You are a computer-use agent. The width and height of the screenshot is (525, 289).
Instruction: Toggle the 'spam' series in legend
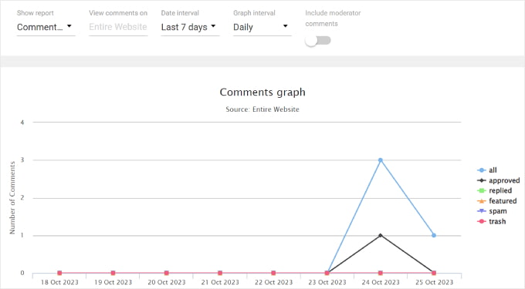pyautogui.click(x=492, y=211)
